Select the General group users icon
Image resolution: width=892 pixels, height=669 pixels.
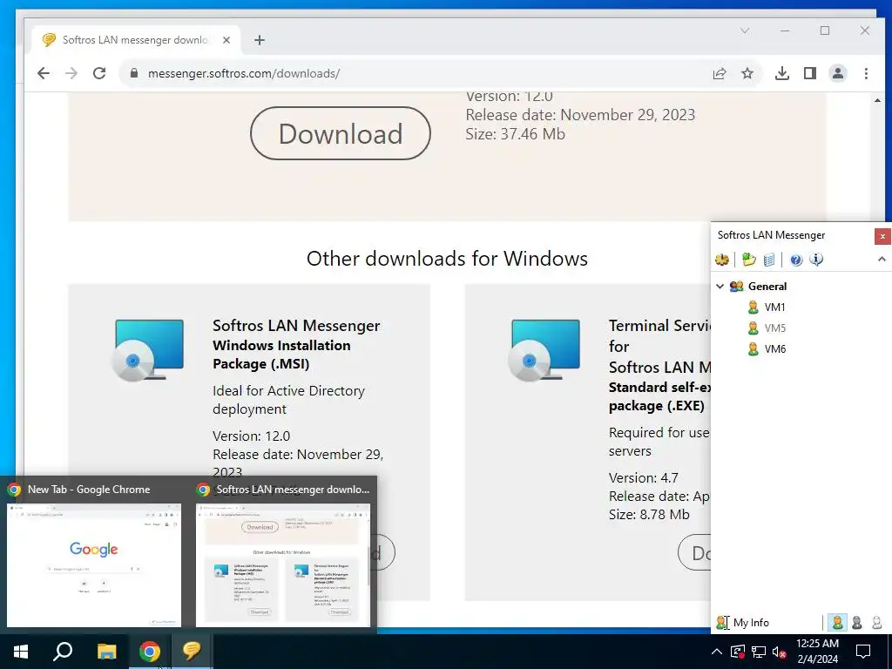pyautogui.click(x=736, y=286)
